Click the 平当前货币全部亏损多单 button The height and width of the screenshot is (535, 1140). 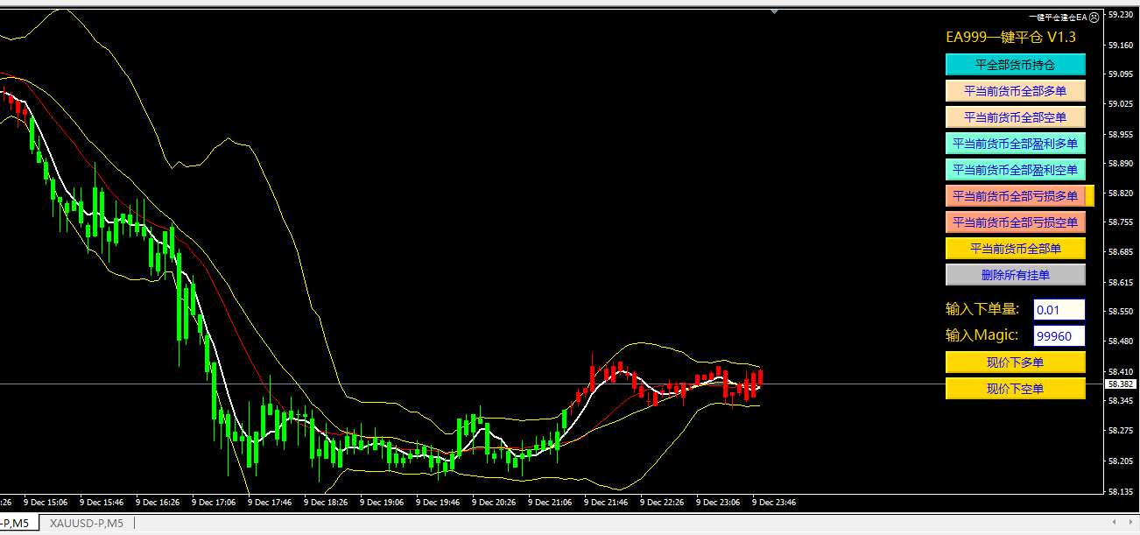click(x=1016, y=196)
